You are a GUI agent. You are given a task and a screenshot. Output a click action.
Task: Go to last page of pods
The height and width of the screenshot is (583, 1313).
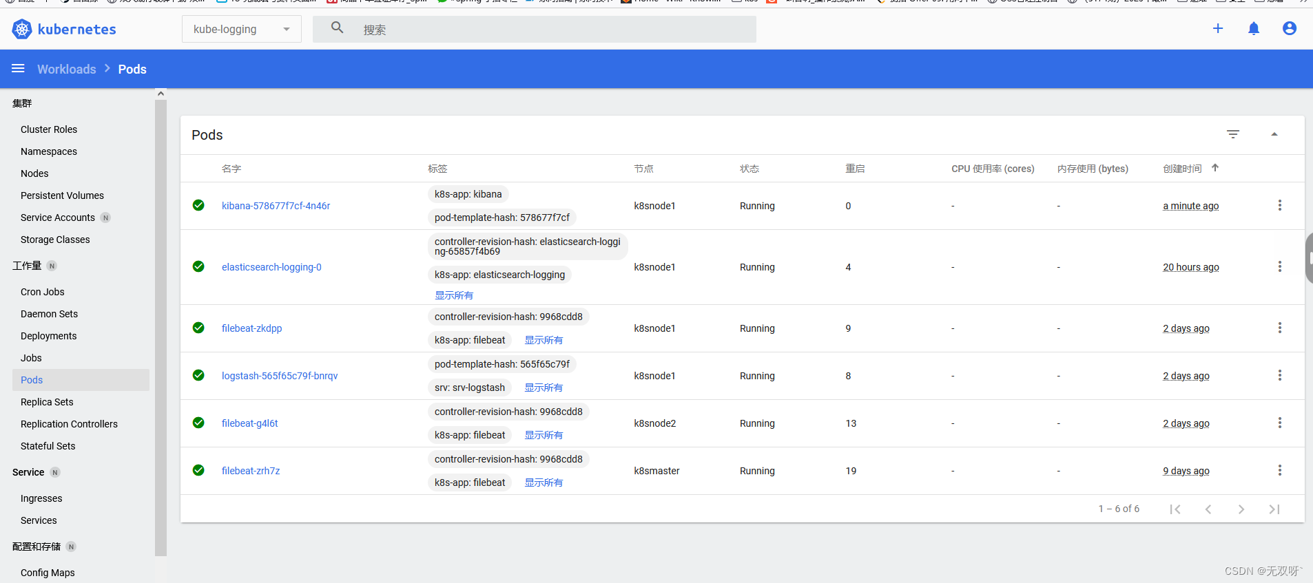(1274, 509)
